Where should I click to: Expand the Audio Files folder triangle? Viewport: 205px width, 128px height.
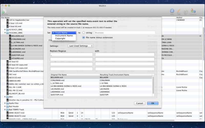tap(5, 103)
